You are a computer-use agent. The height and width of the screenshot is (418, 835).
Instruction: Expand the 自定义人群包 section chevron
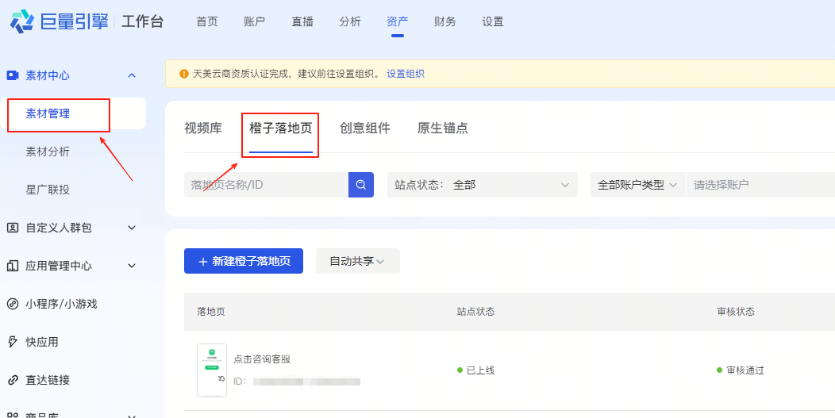click(132, 228)
